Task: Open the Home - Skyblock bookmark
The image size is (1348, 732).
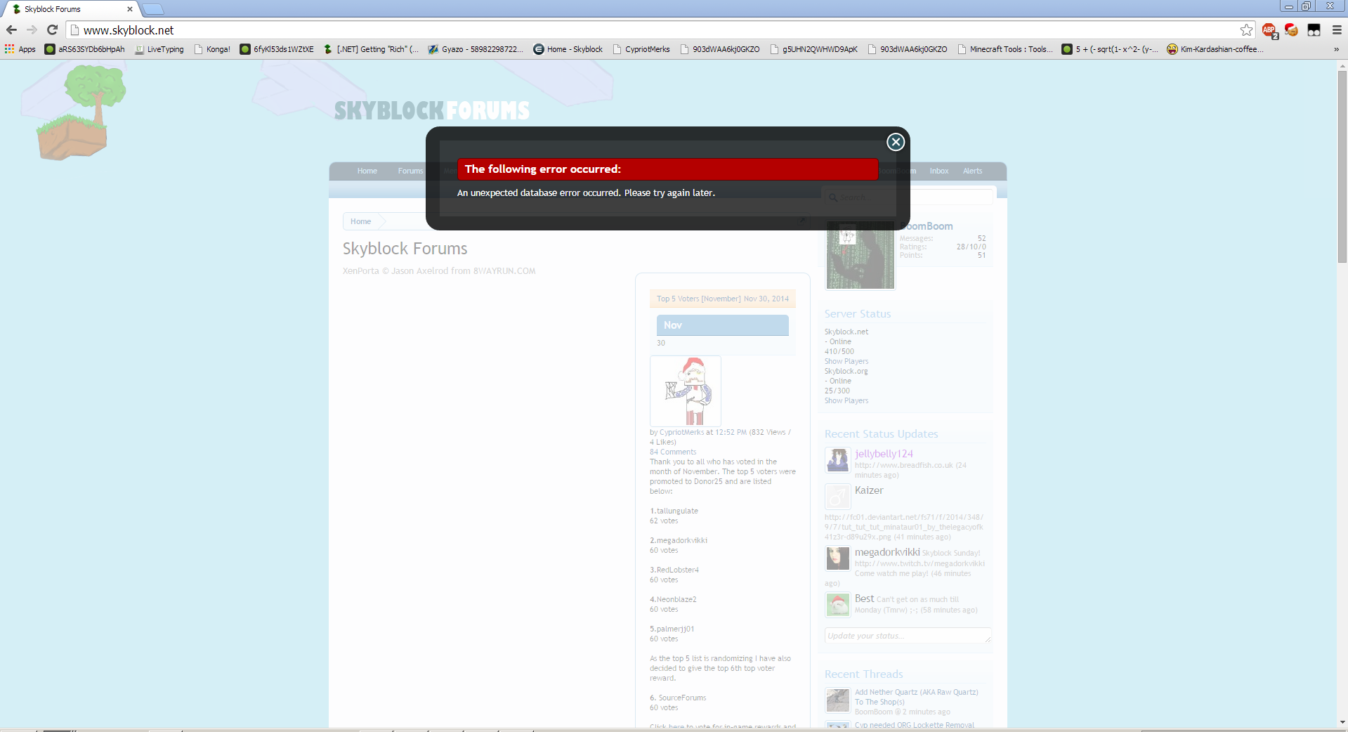Action: pos(568,49)
